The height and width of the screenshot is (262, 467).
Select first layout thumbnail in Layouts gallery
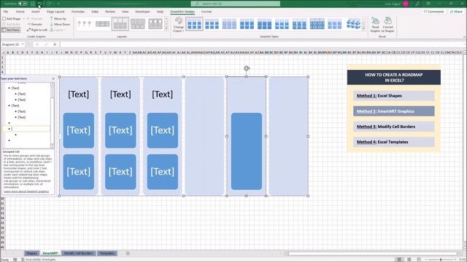85,24
